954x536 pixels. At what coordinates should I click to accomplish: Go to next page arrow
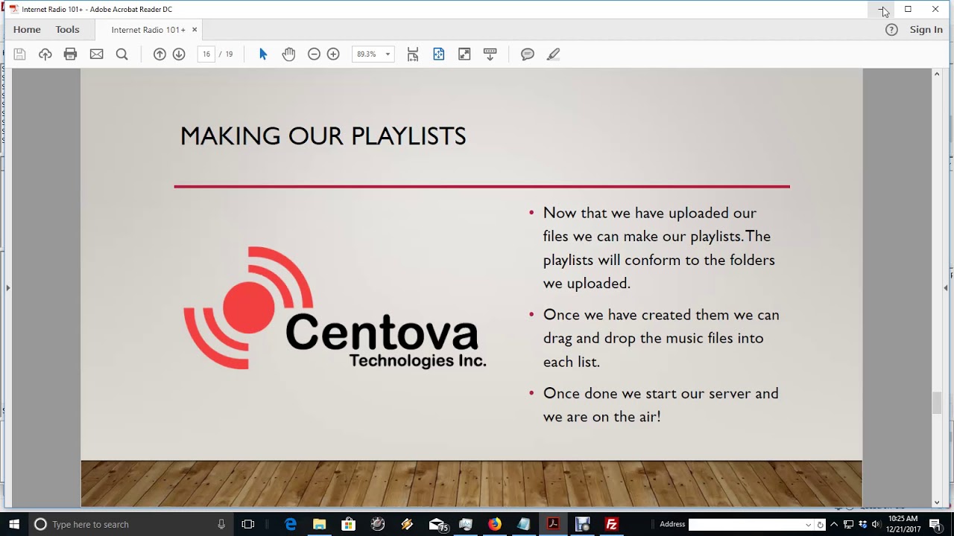click(179, 54)
